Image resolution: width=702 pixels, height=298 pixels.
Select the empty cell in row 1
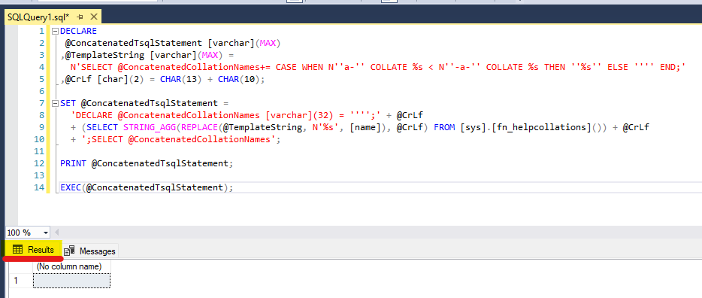[71, 281]
